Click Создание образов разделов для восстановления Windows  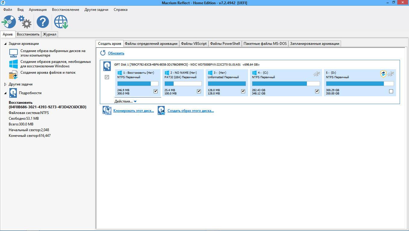click(56, 64)
